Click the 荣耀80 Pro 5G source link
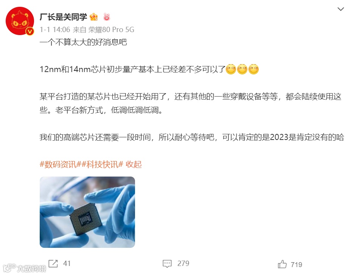This screenshot has height=275, width=351. click(111, 29)
